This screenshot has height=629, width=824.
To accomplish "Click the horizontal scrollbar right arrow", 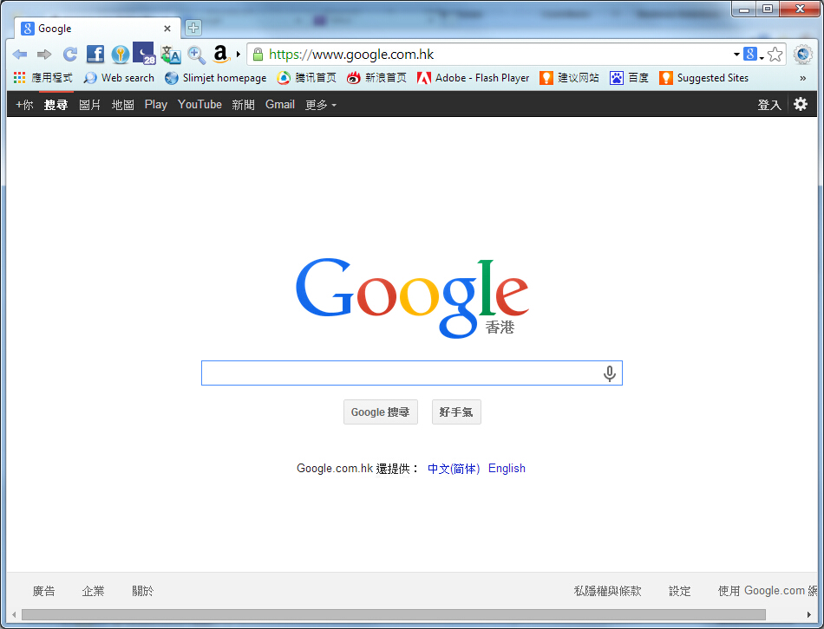I will [x=809, y=614].
